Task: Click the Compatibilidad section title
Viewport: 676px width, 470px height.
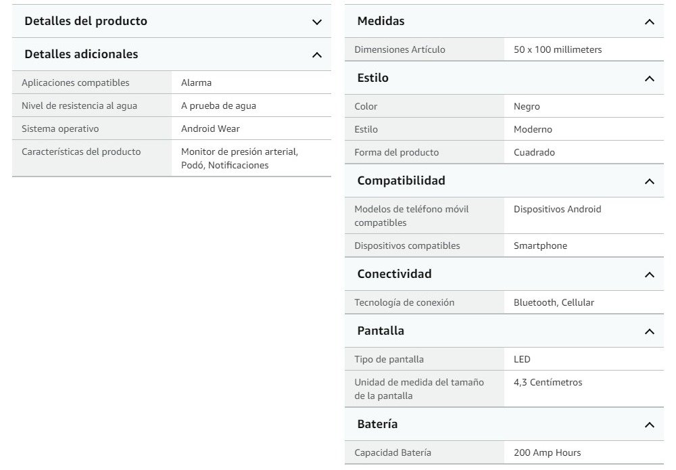Action: pyautogui.click(x=401, y=181)
